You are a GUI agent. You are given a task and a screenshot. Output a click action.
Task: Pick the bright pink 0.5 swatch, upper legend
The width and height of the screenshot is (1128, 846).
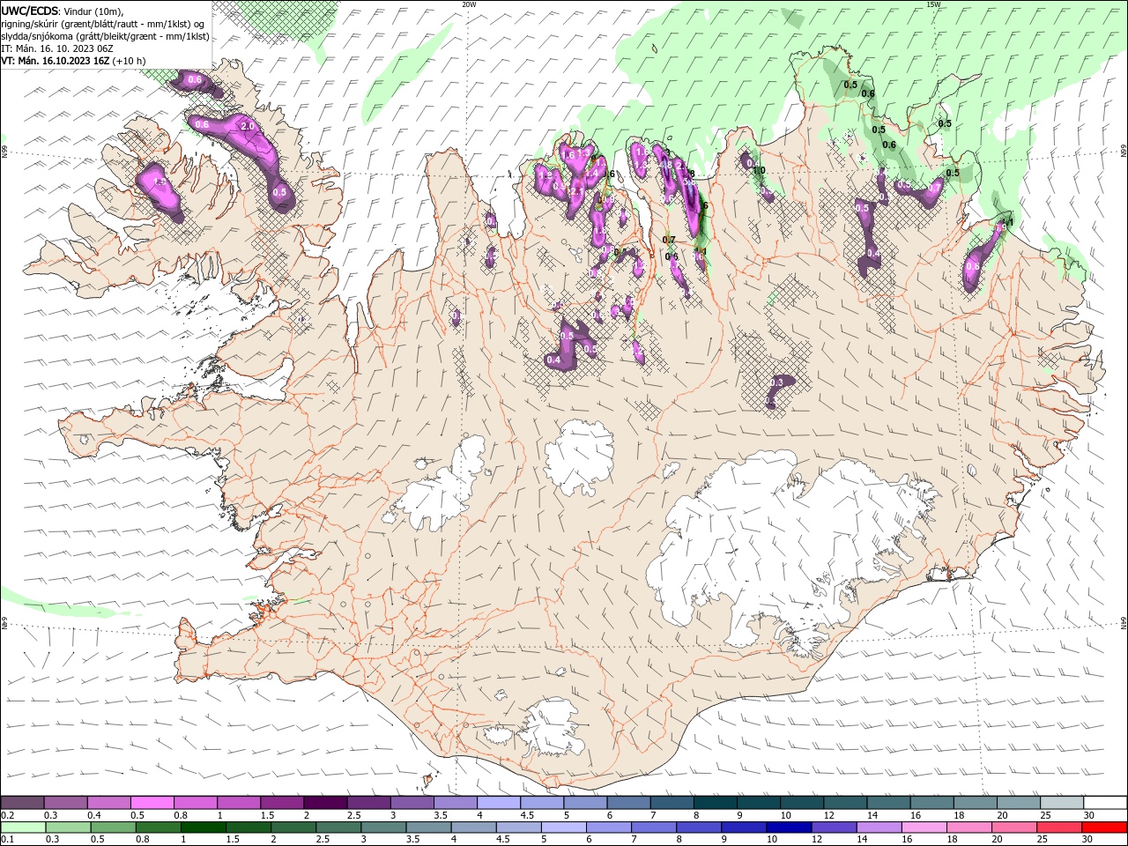(x=152, y=802)
